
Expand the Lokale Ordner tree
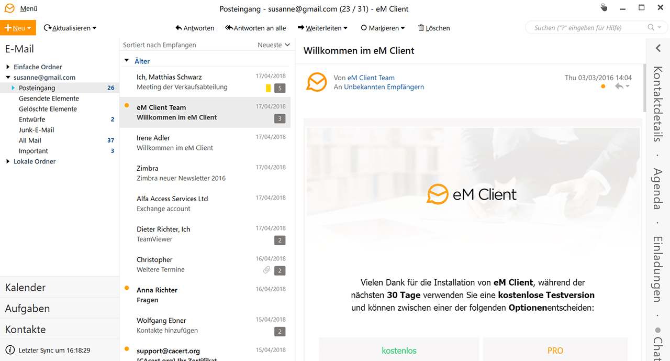pos(8,161)
